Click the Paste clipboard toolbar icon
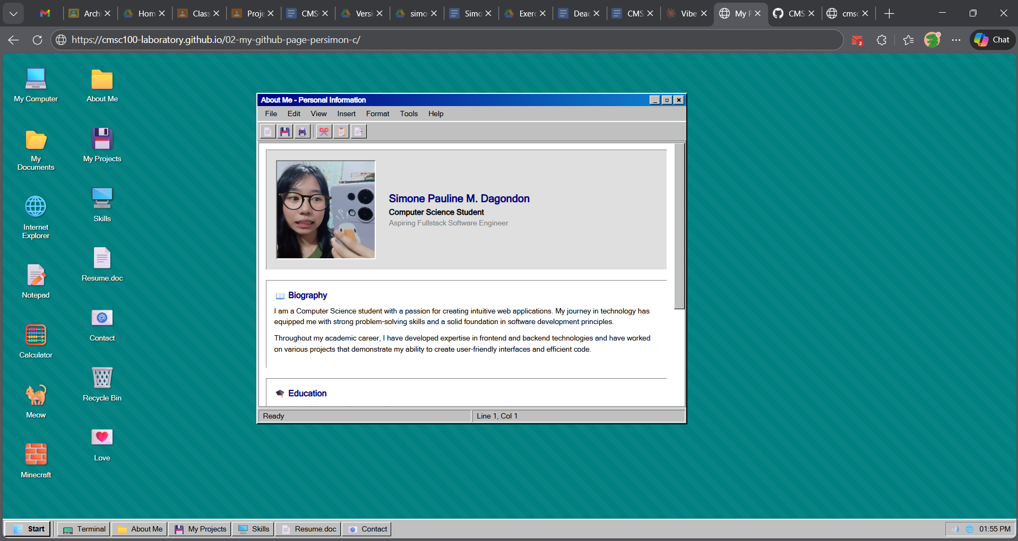This screenshot has width=1018, height=541. (341, 131)
